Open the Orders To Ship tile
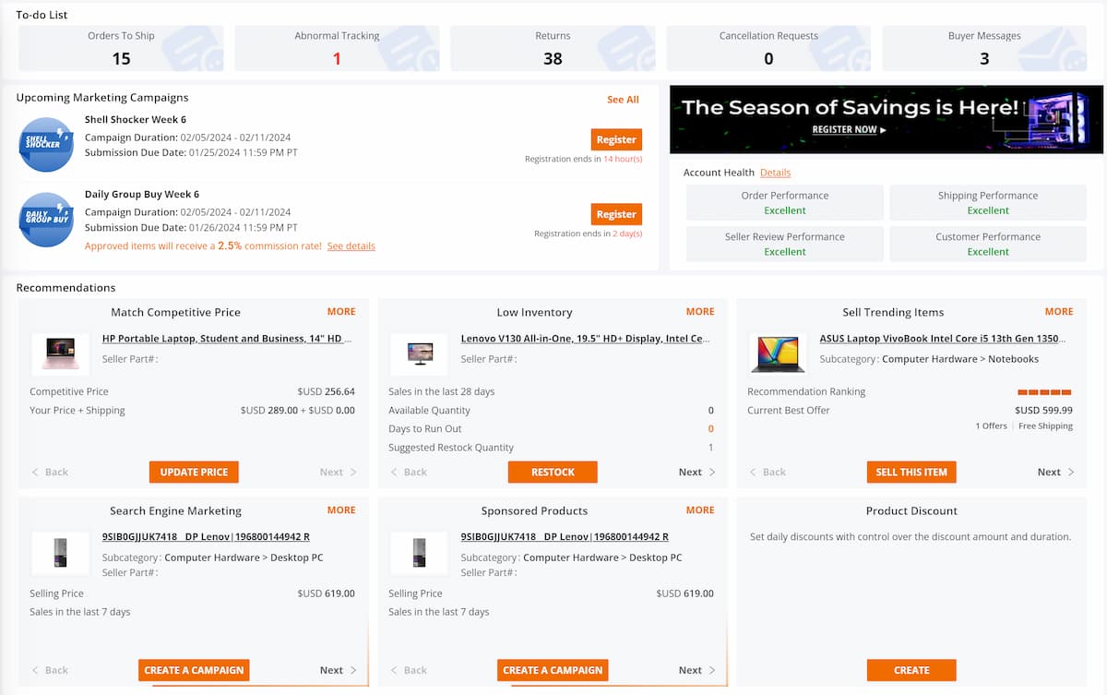The width and height of the screenshot is (1107, 695). pos(121,49)
